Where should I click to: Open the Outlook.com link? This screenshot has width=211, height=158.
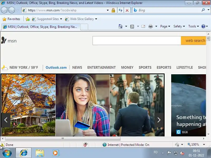tap(56, 67)
